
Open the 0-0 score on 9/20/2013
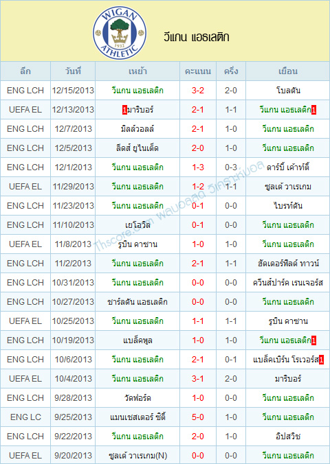point(198,456)
